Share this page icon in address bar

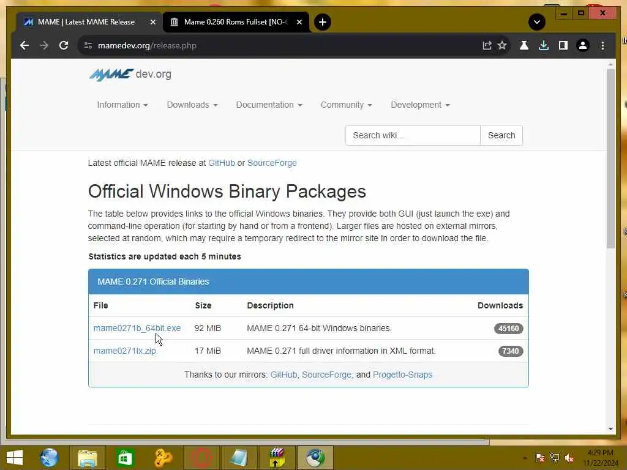tap(487, 45)
